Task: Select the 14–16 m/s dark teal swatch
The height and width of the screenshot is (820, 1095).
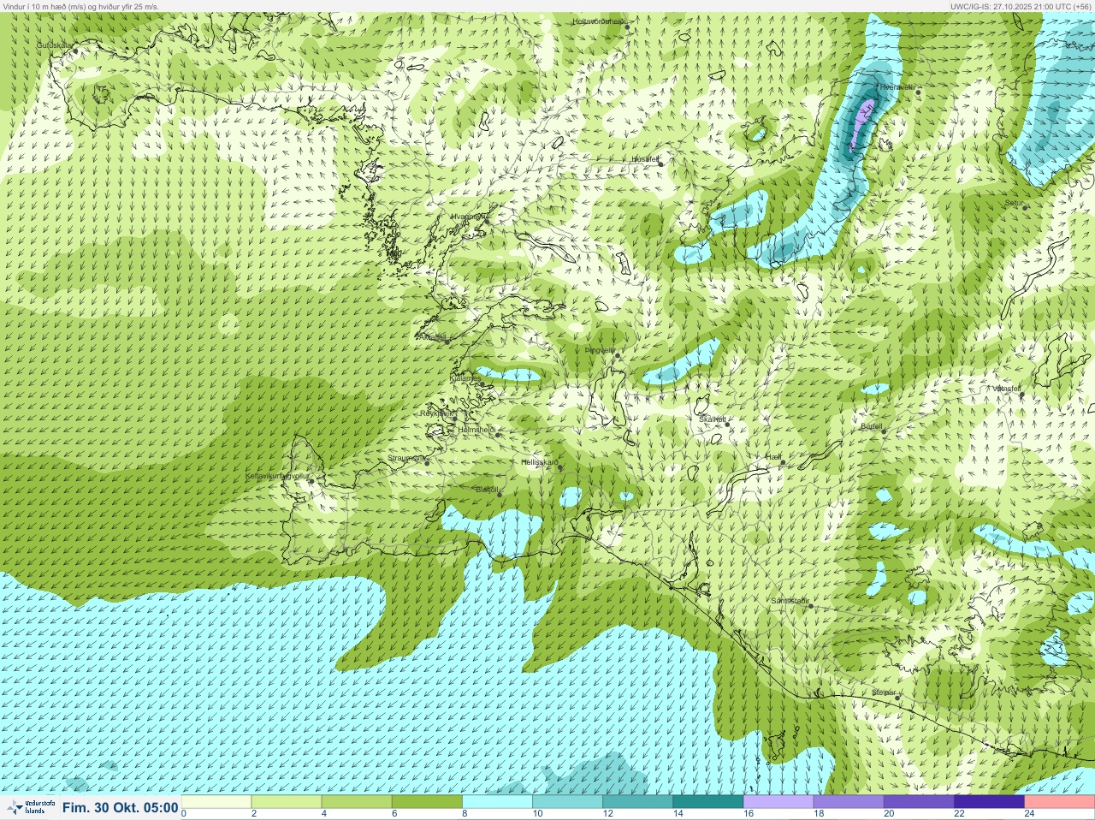Action: point(707,802)
